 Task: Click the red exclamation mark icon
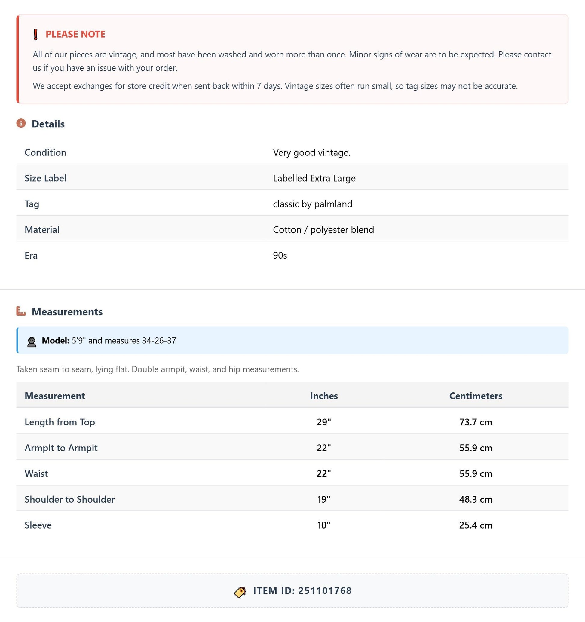pos(36,34)
